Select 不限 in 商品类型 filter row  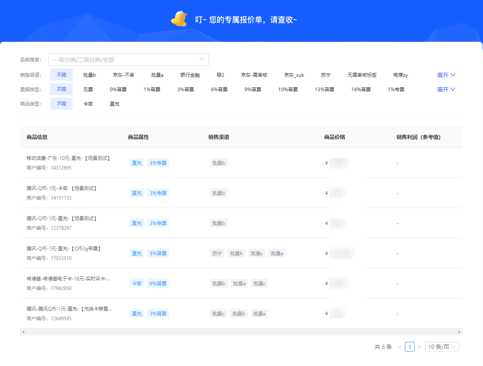tap(62, 104)
